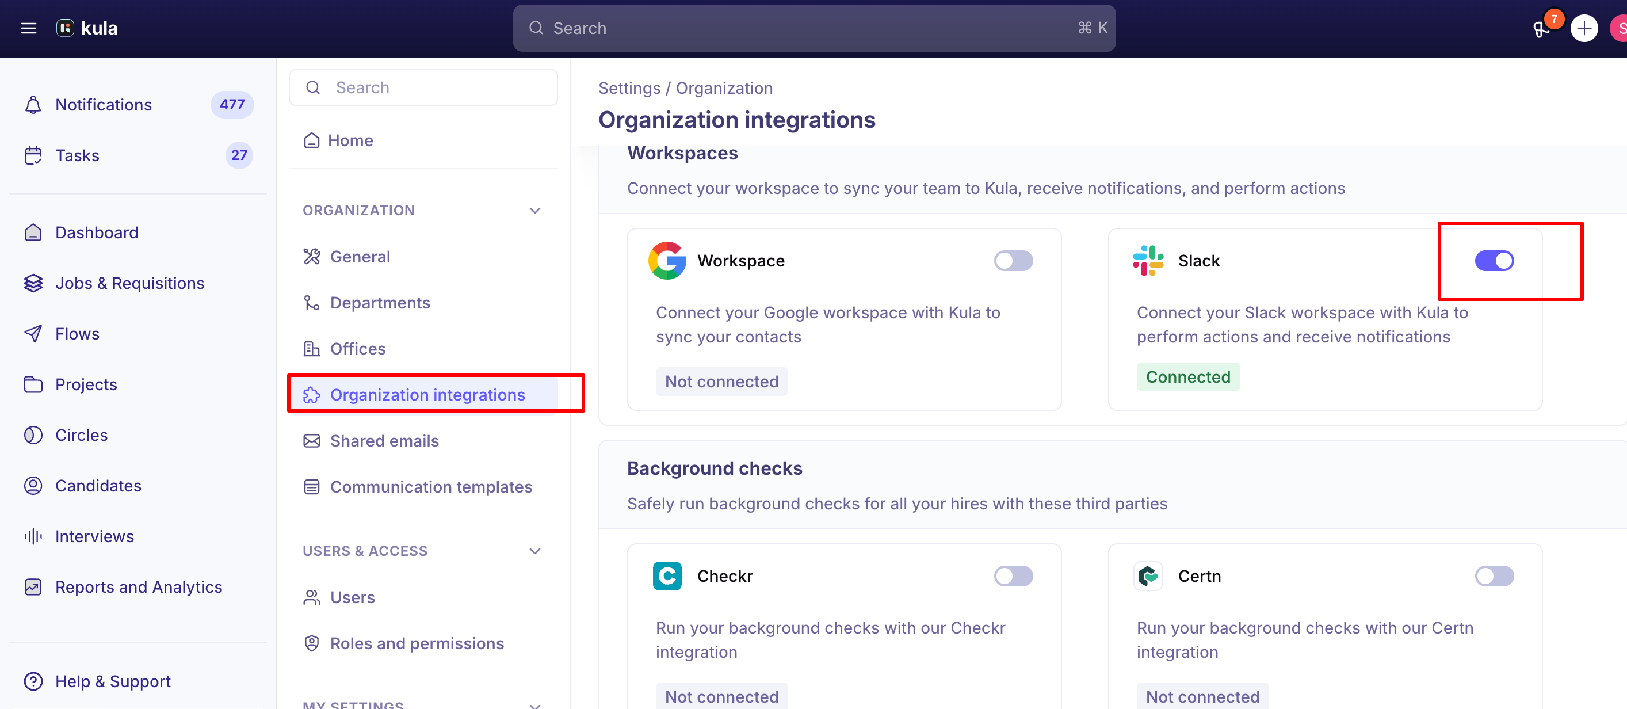Click the Departments branch icon
This screenshot has height=709, width=1627.
point(311,303)
